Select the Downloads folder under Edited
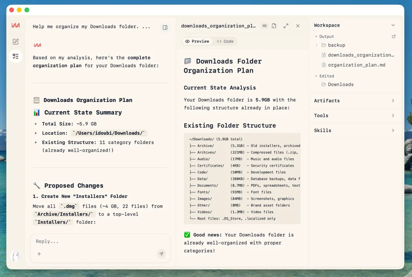The image size is (412, 277). pos(341,85)
